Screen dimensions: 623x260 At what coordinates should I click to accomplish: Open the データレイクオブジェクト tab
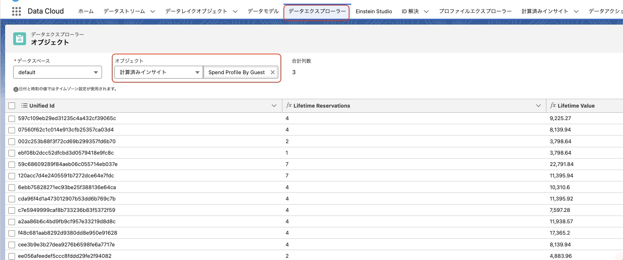pyautogui.click(x=196, y=11)
